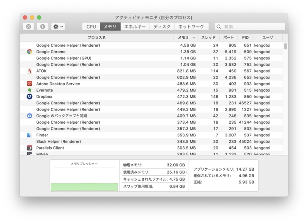Click the Google Backup and Sync icon
The width and height of the screenshot is (308, 223).
click(x=30, y=116)
